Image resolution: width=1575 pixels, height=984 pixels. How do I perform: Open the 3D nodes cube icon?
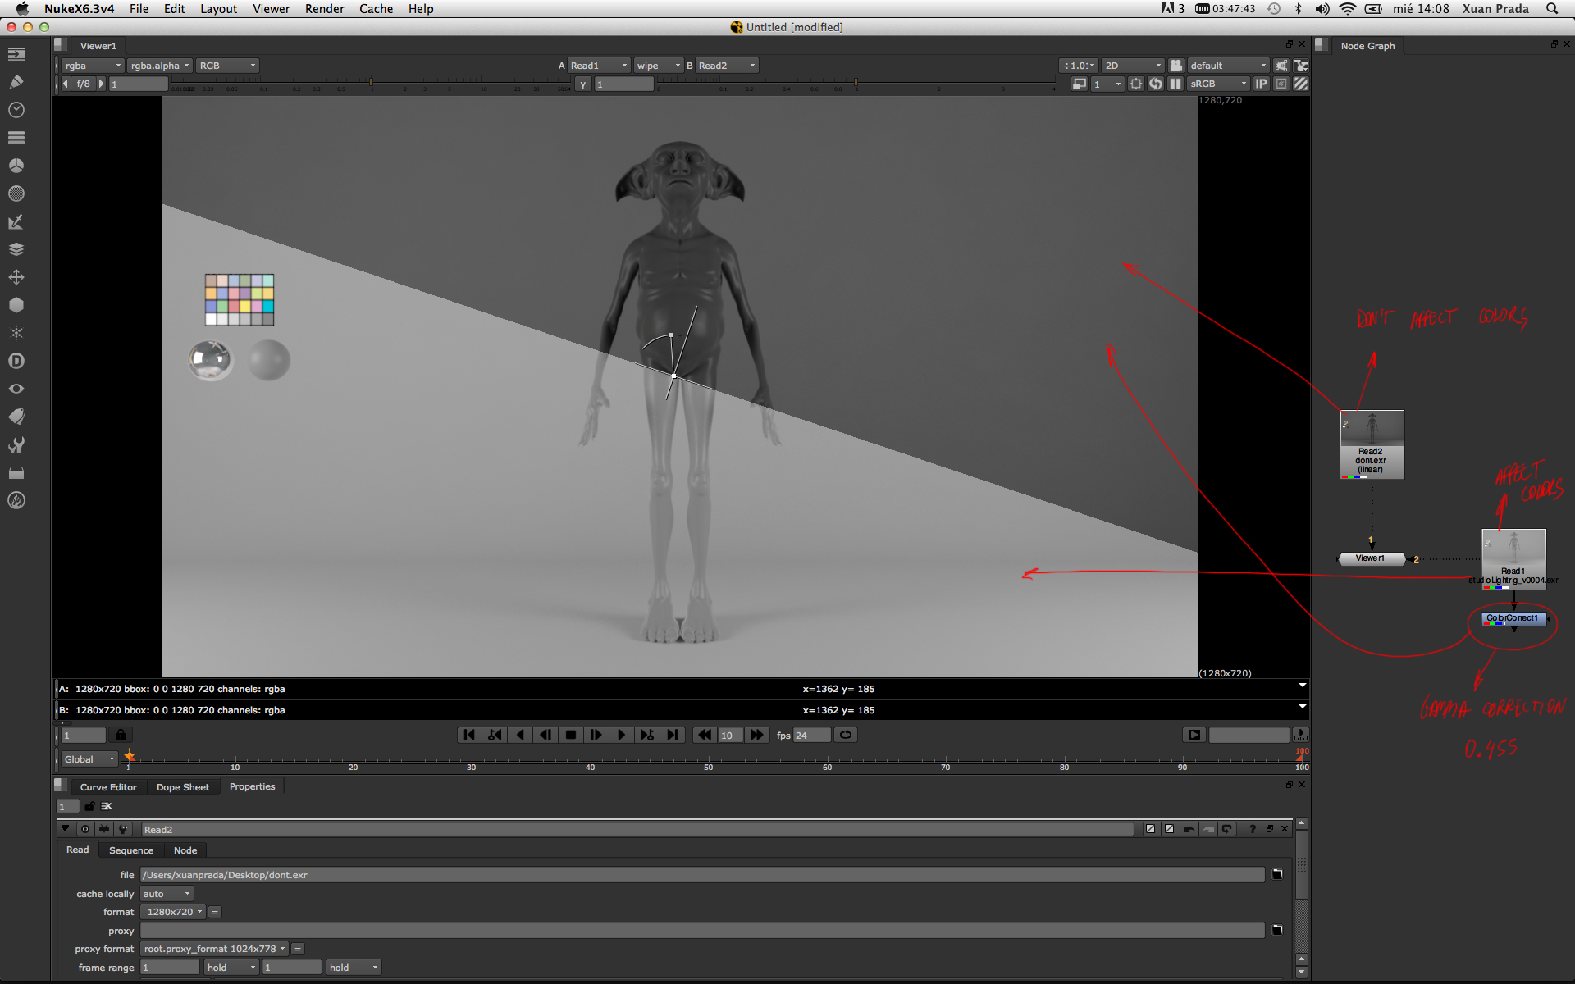(16, 305)
